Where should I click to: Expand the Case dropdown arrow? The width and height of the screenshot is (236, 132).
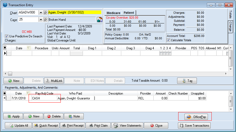click(x=41, y=20)
